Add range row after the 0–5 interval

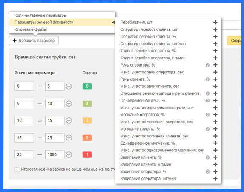pyautogui.click(x=69, y=87)
